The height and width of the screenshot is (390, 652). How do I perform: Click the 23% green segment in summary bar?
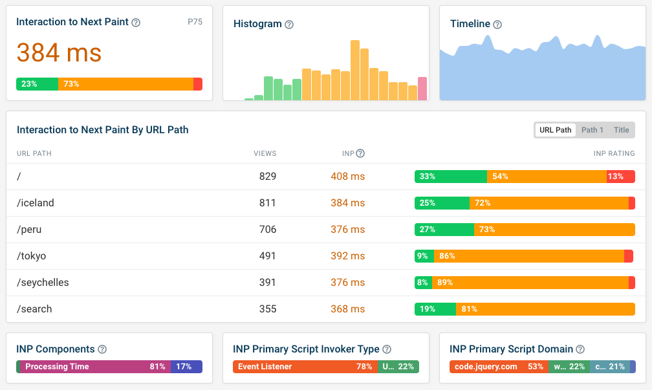tap(37, 84)
